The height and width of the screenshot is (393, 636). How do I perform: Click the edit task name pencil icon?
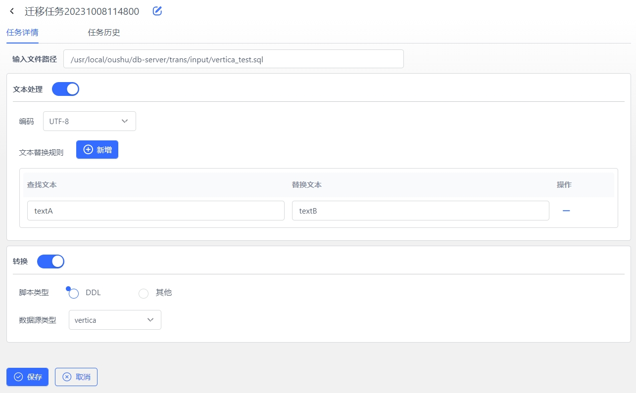coord(157,11)
